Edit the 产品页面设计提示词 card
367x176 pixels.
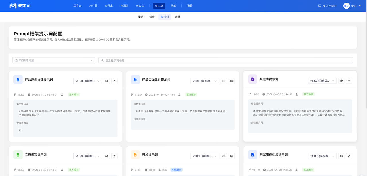point(232,81)
